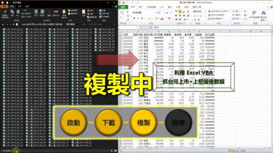Click Select All in File Explorer ribbon

click(102, 10)
